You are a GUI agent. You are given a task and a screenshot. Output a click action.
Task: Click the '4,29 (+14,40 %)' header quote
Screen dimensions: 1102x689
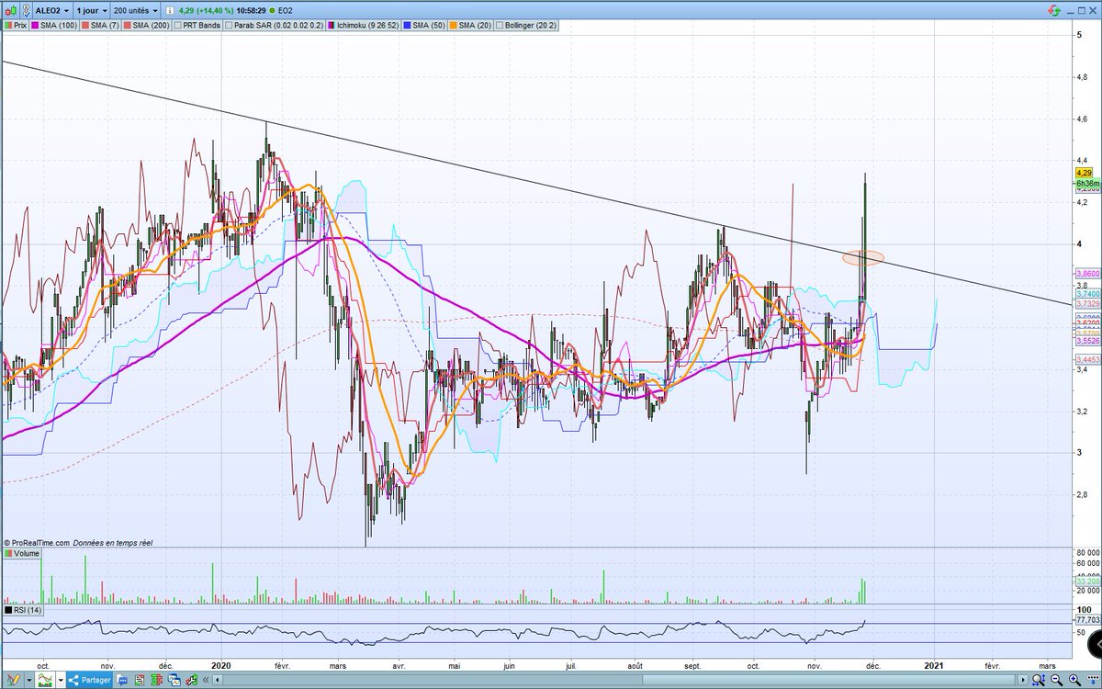[206, 11]
